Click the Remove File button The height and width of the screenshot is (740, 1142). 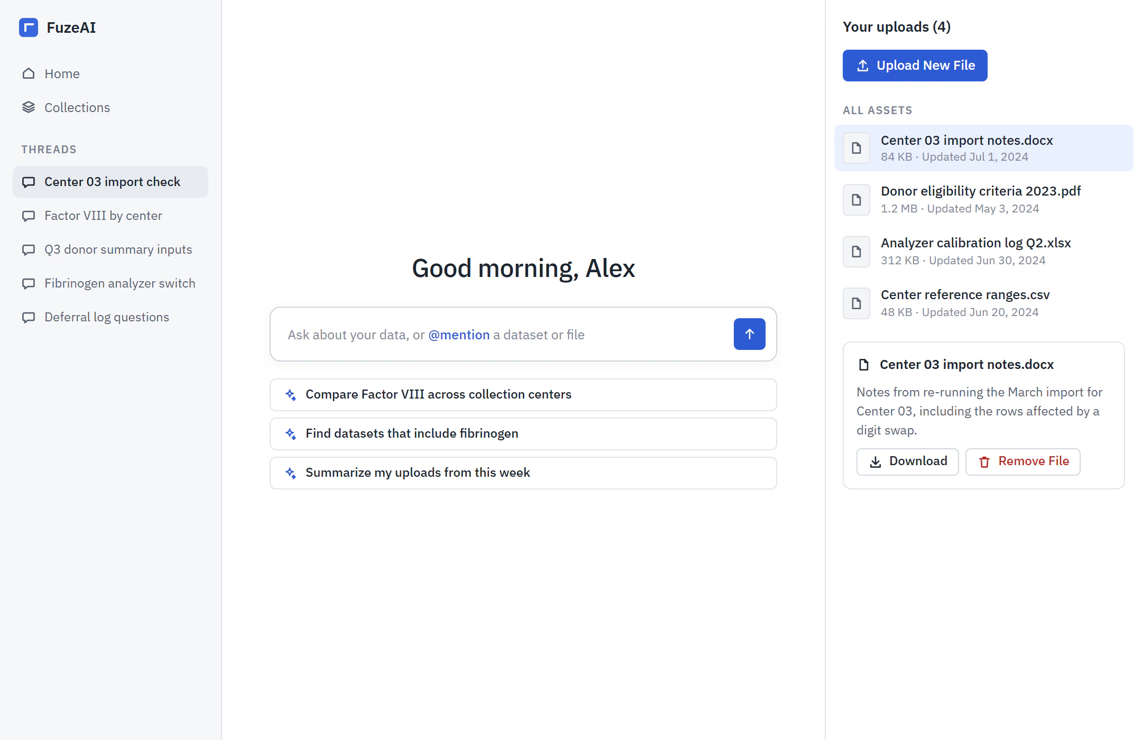click(x=1023, y=461)
